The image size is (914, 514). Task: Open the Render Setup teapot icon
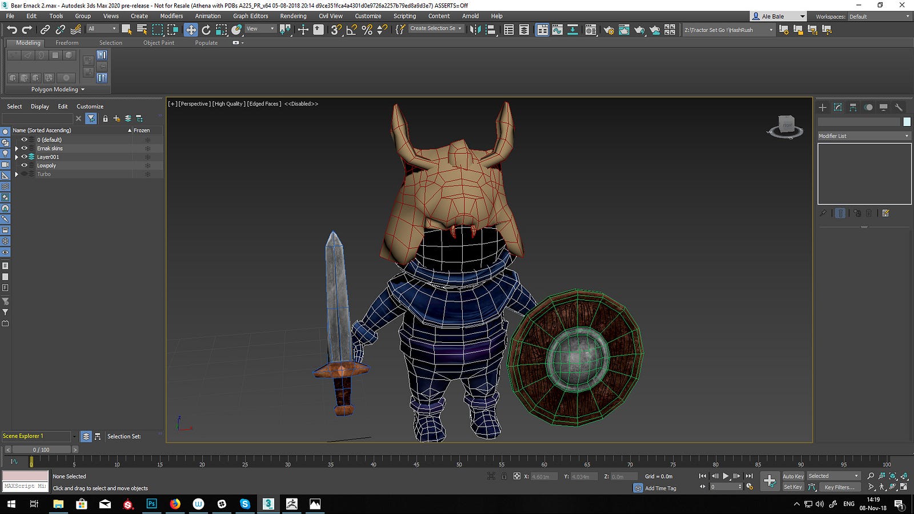tap(609, 30)
